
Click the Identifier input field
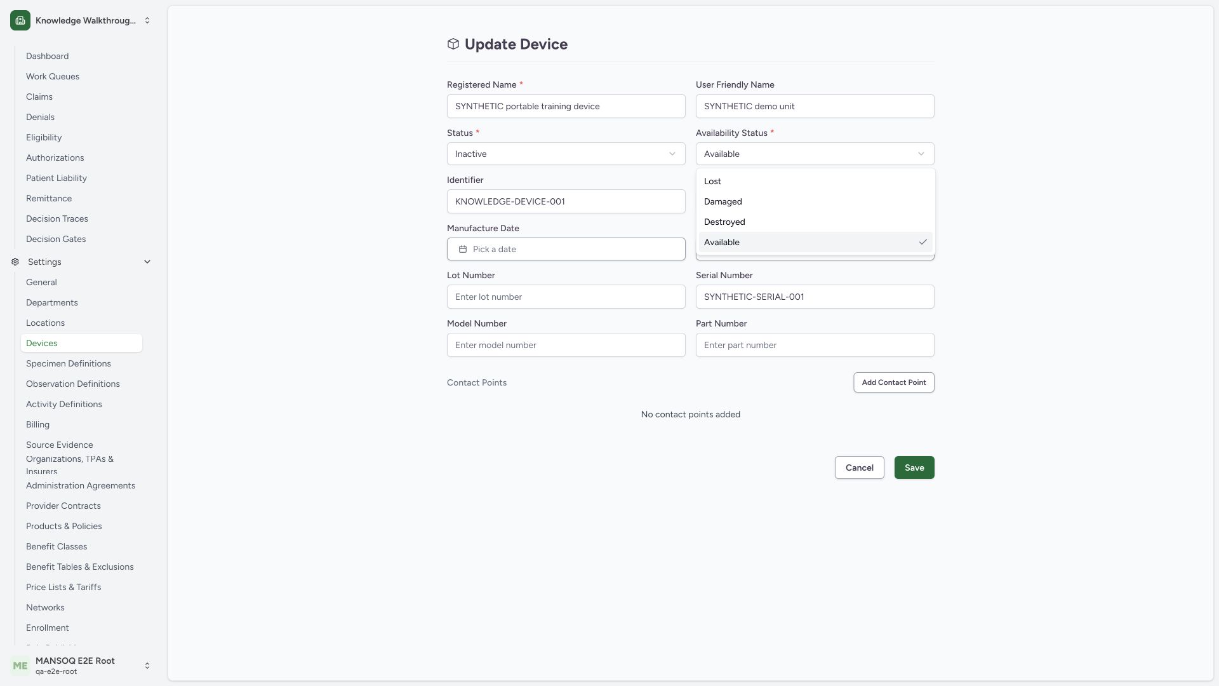(566, 201)
